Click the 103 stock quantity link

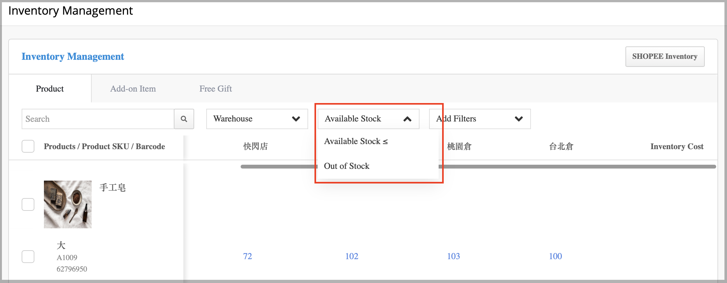pyautogui.click(x=454, y=256)
